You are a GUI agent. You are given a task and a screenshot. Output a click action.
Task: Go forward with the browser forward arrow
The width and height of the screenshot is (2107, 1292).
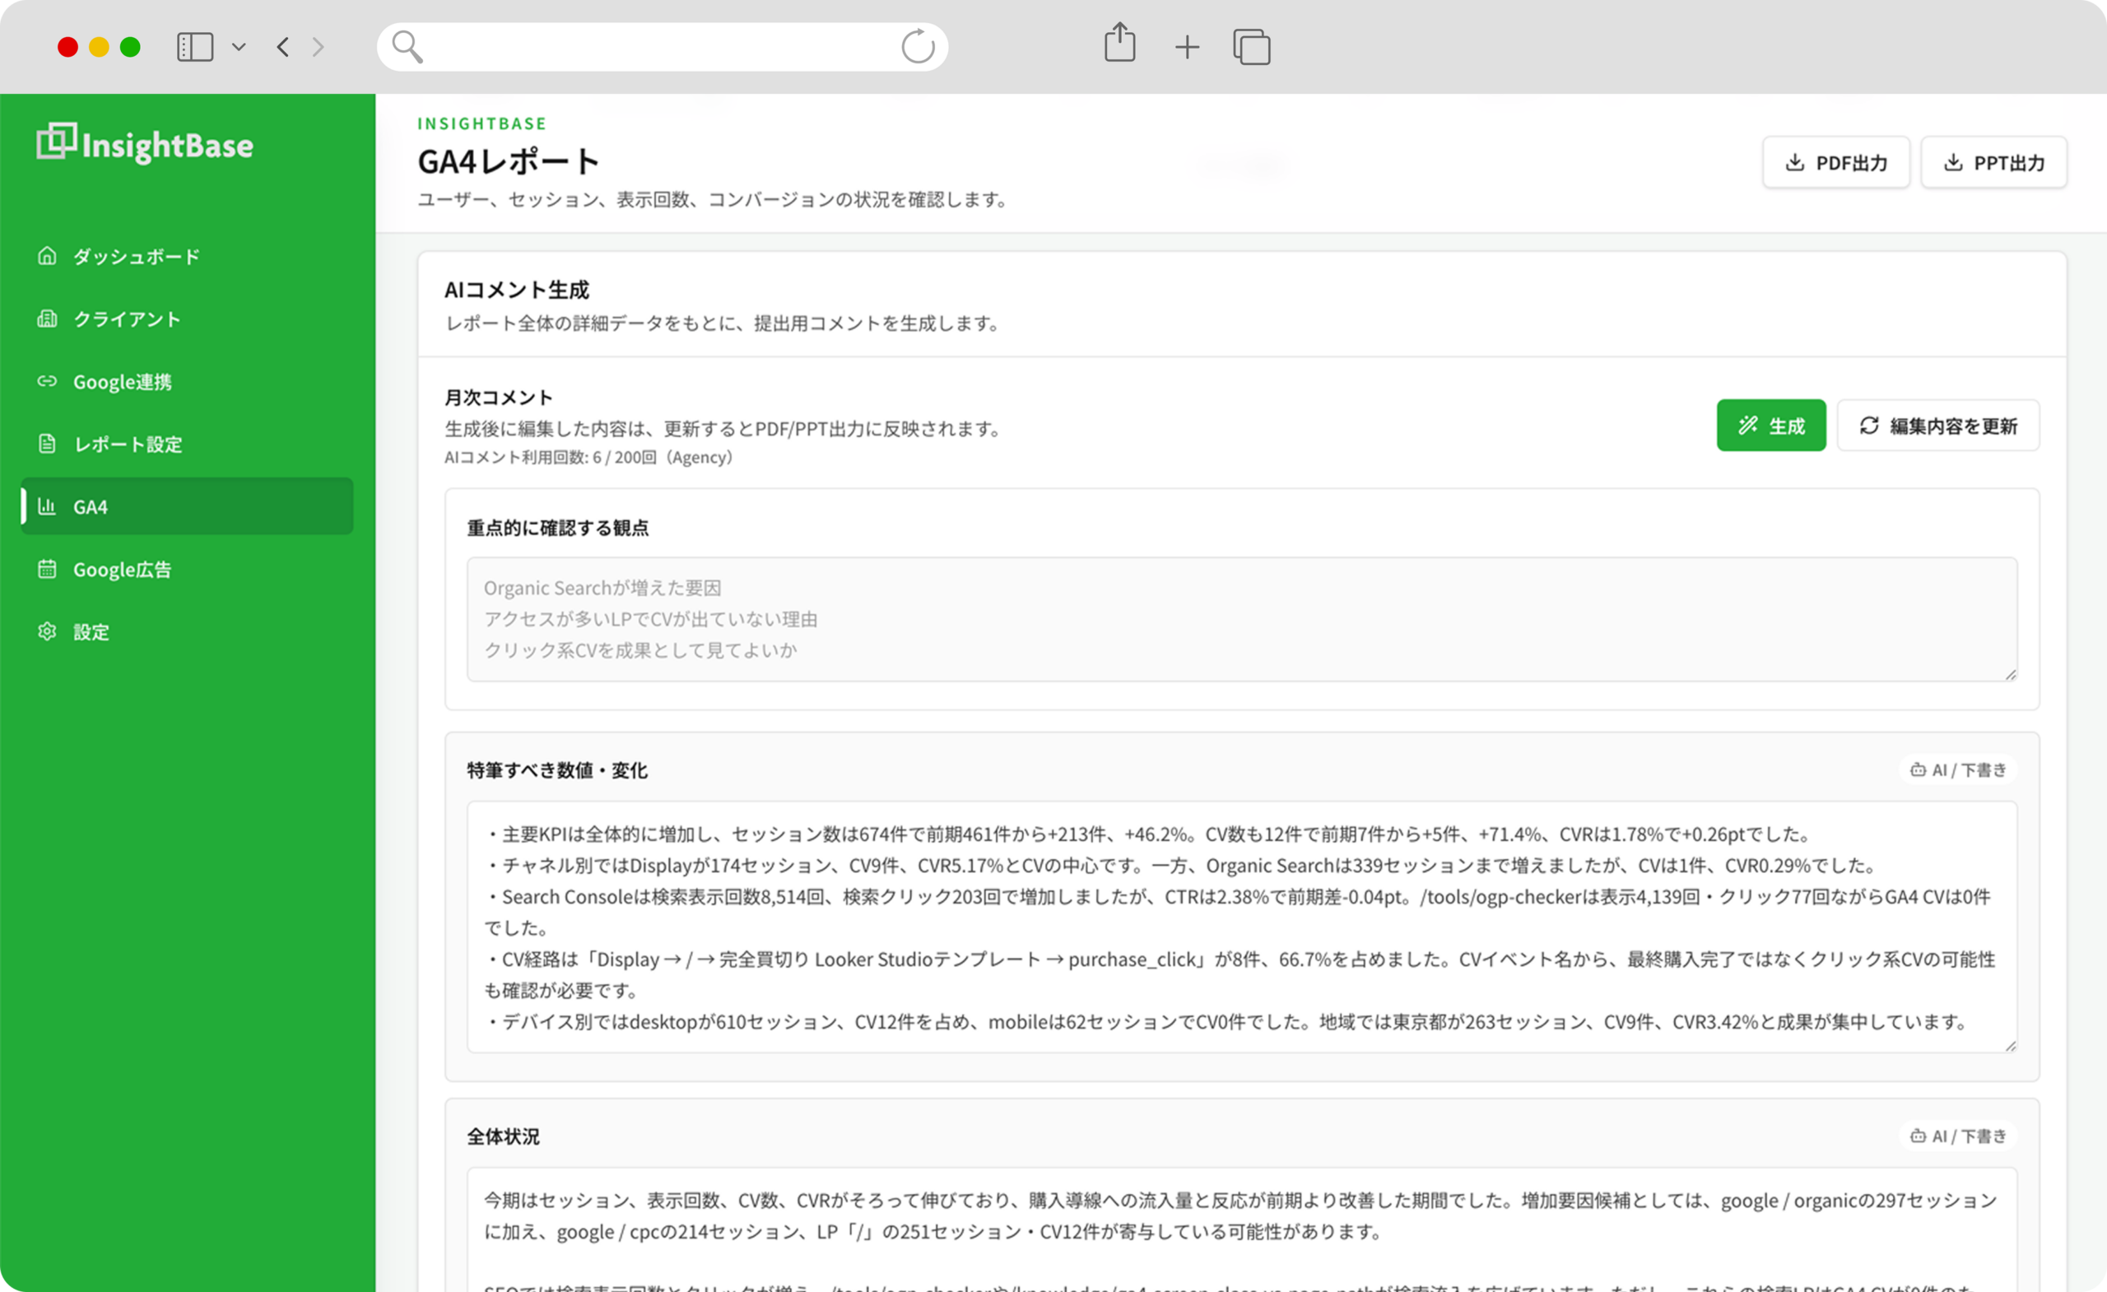318,47
